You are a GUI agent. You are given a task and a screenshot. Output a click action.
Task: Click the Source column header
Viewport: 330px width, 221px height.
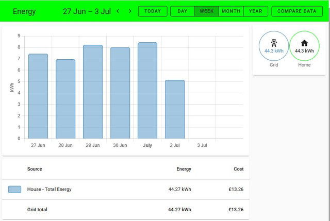click(x=35, y=169)
